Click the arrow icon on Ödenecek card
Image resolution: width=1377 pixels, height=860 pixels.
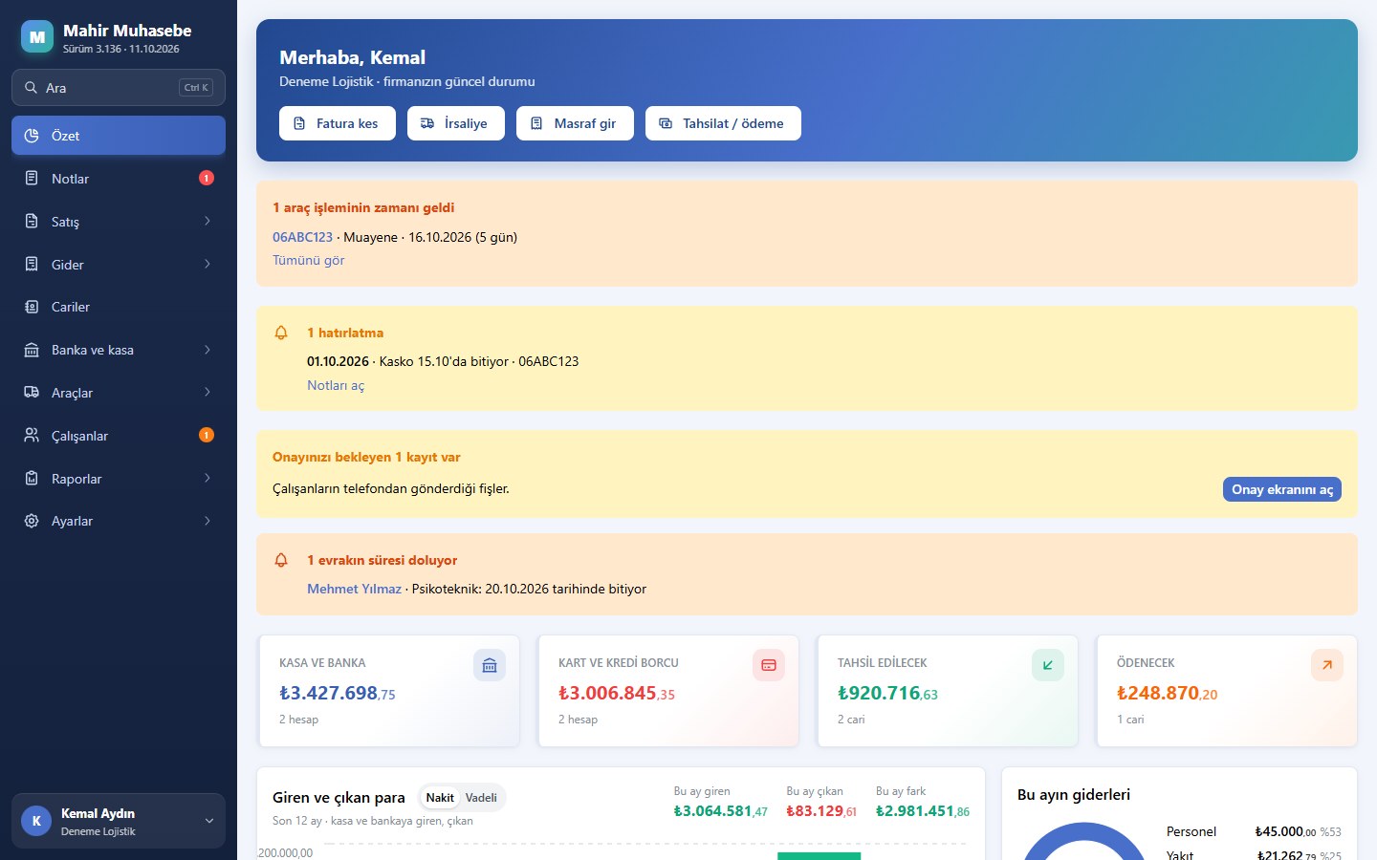pos(1327,665)
